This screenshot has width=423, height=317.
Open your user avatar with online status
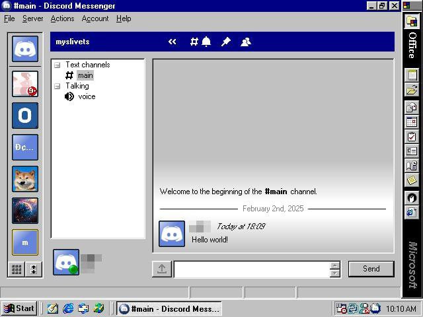pos(66,262)
